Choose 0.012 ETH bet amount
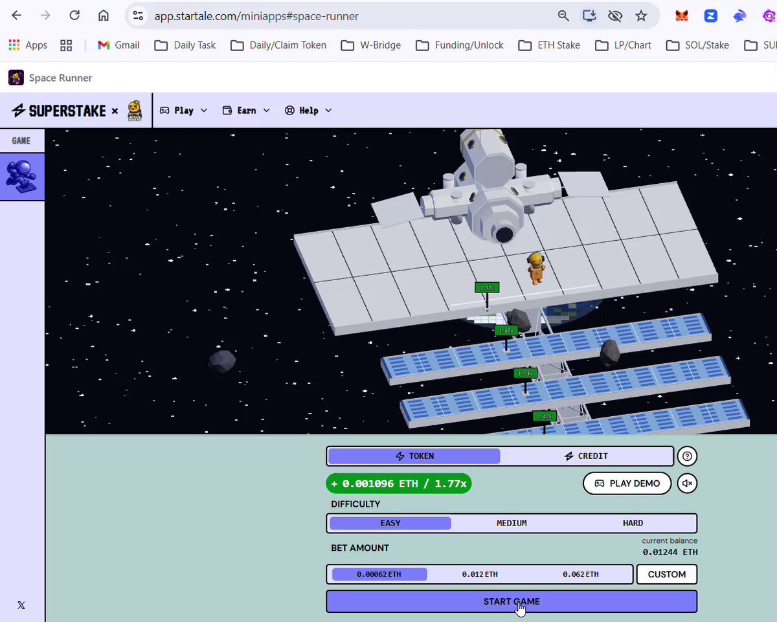Screen dimensions: 777x622 point(480,574)
